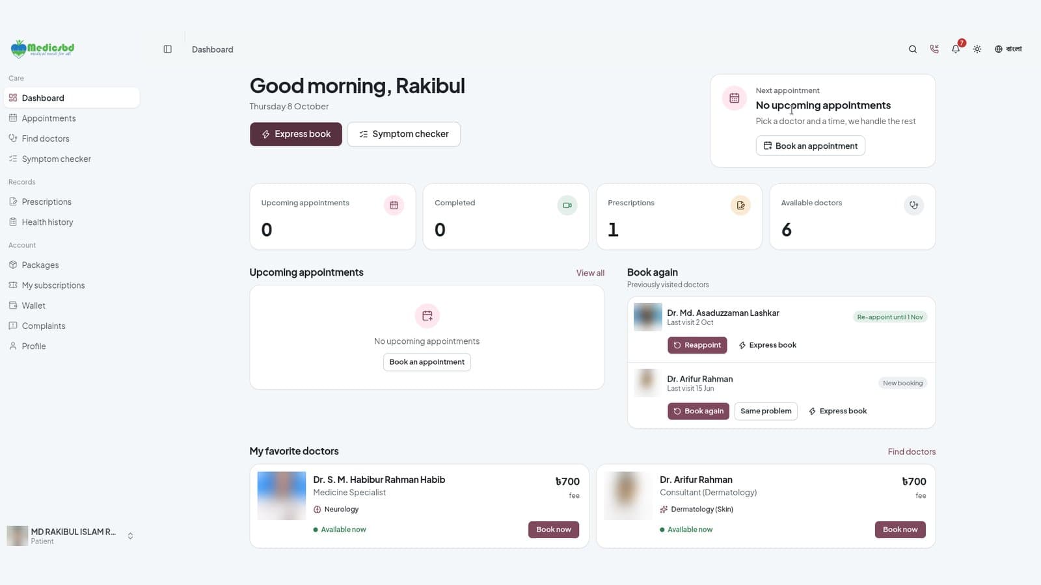Click Book an appointment in empty upcoming panel
Viewport: 1041px width, 585px height.
pos(427,362)
